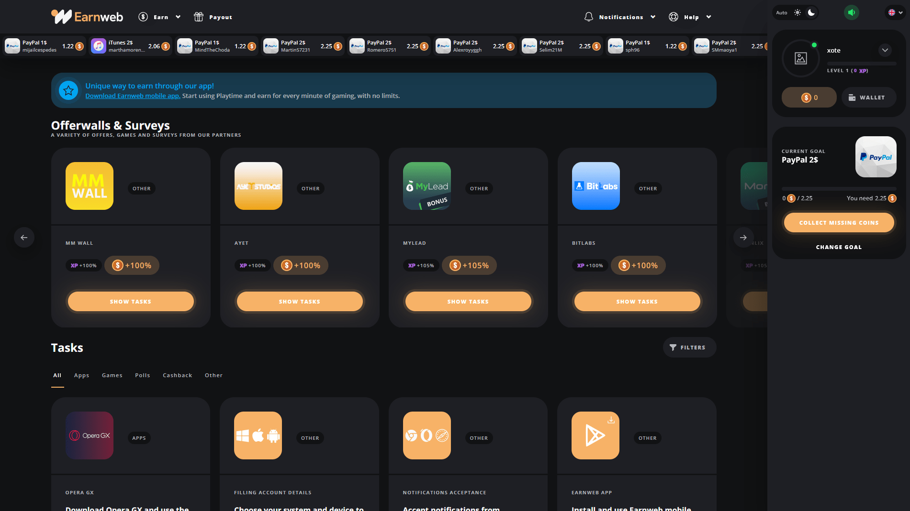The image size is (910, 511).
Task: Click the PayPal goal thumbnail
Action: (x=876, y=157)
